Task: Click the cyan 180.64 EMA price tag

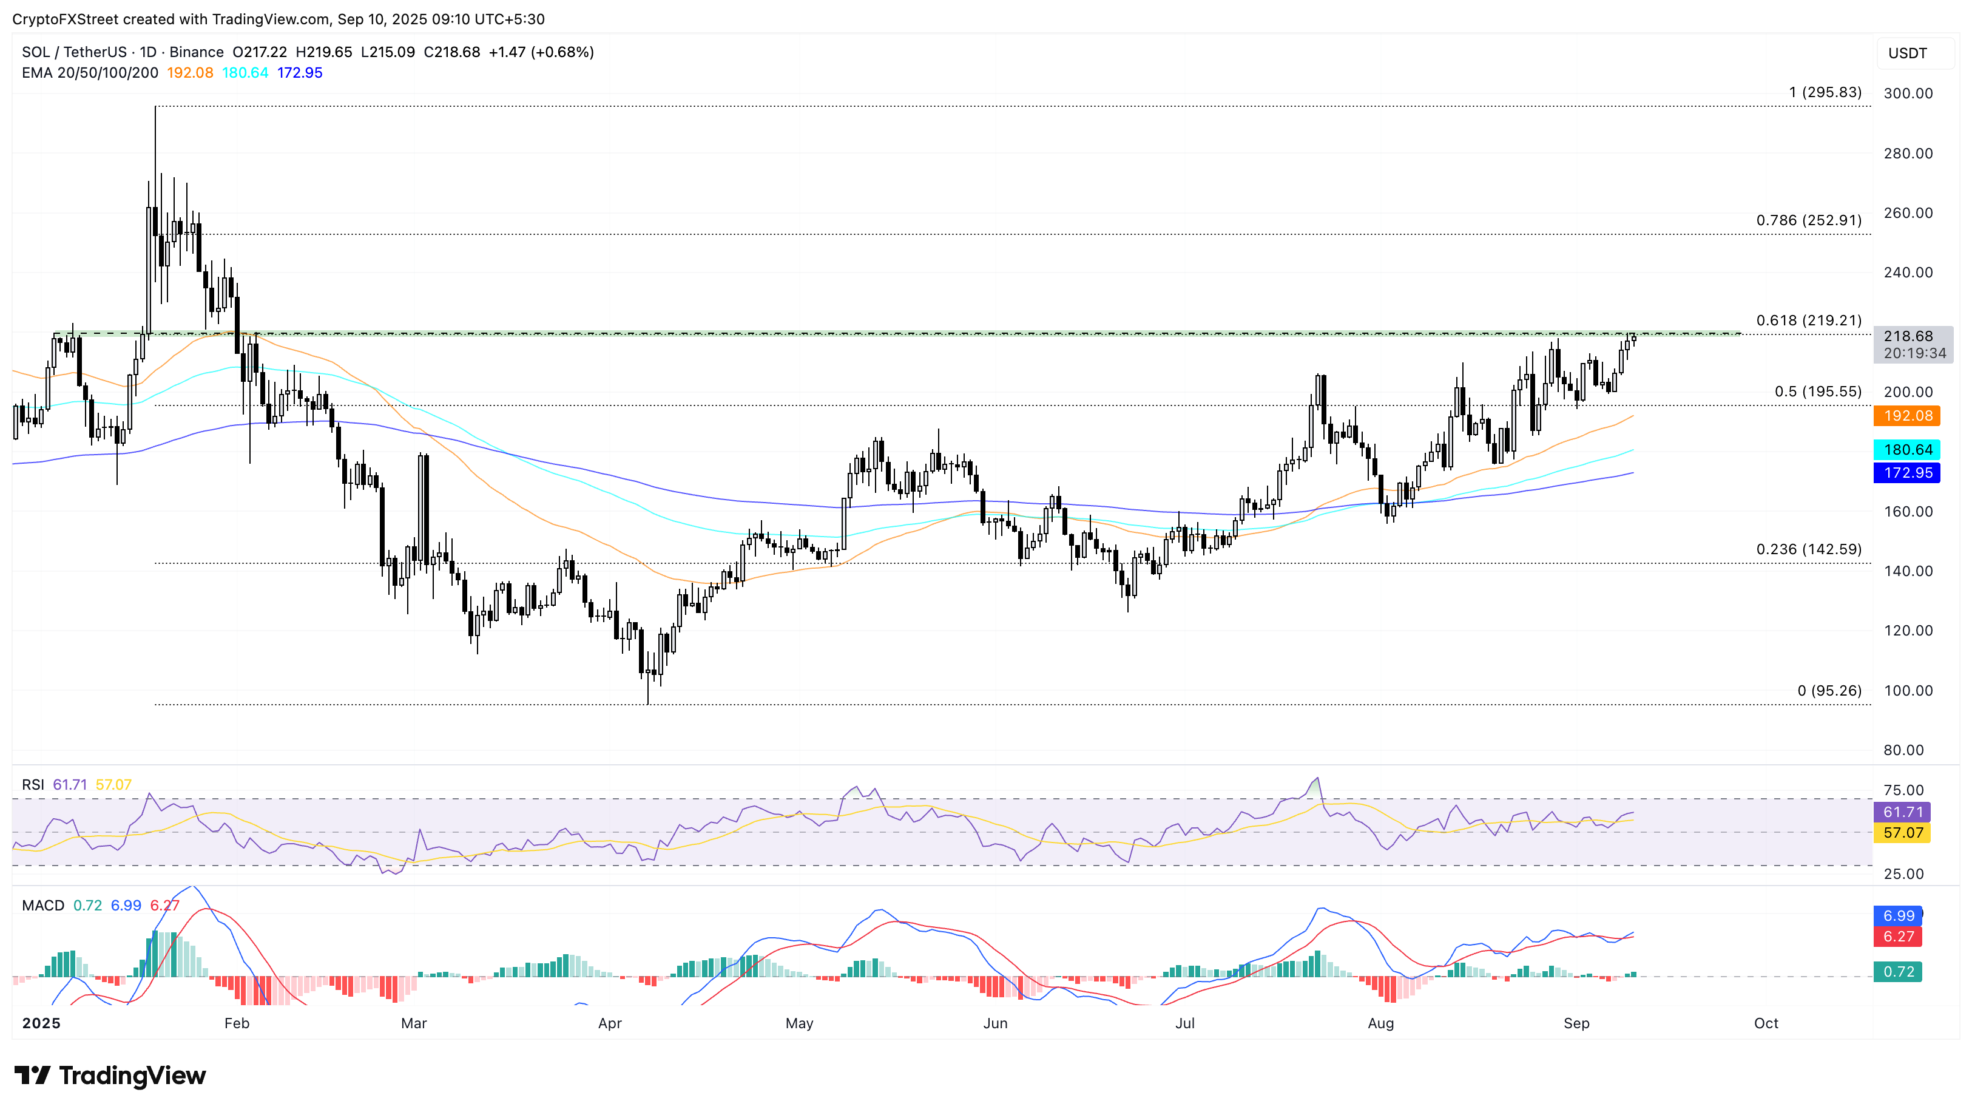Action: pyautogui.click(x=1906, y=450)
